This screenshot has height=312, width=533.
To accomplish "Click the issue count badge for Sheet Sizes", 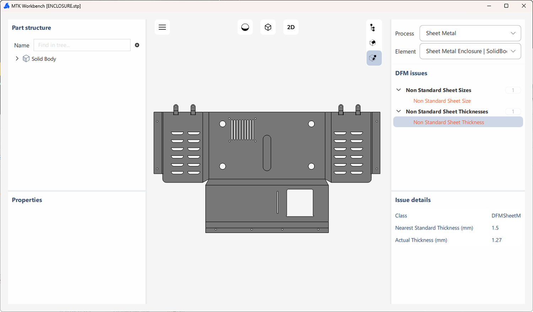I will (513, 90).
